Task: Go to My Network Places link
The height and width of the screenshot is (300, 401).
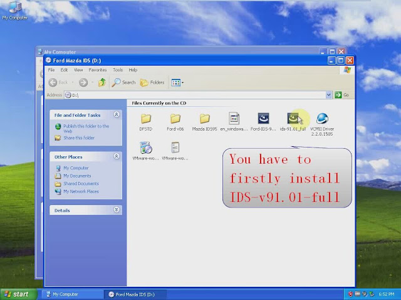Action: 81,191
